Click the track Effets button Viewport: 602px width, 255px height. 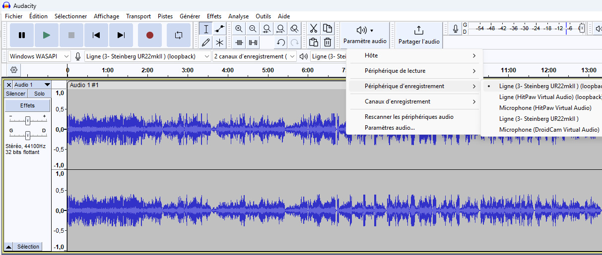[27, 105]
